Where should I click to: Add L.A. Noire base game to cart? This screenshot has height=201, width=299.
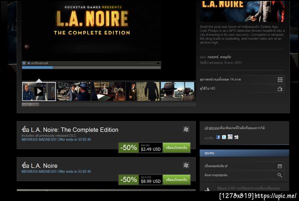pos(176,180)
